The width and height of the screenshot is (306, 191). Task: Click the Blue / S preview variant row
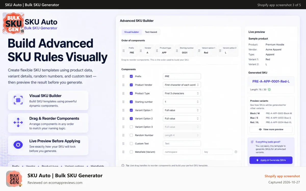click(x=271, y=118)
